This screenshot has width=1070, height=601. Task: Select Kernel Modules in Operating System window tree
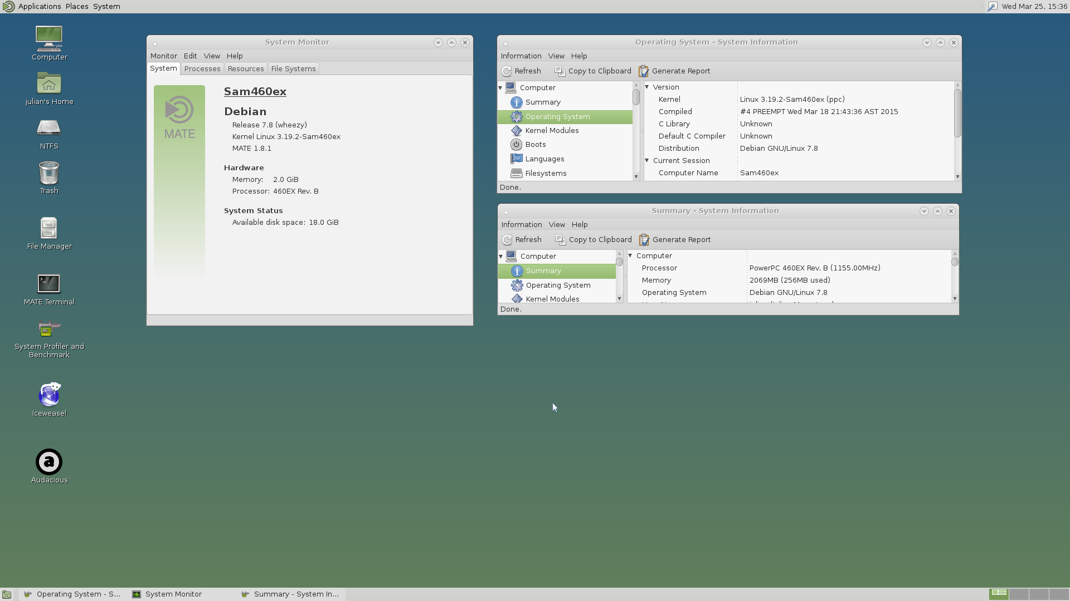tap(552, 131)
